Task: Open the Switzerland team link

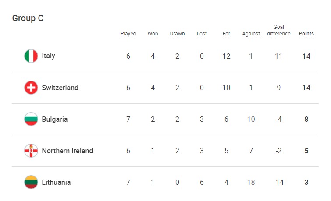Action: pos(60,88)
